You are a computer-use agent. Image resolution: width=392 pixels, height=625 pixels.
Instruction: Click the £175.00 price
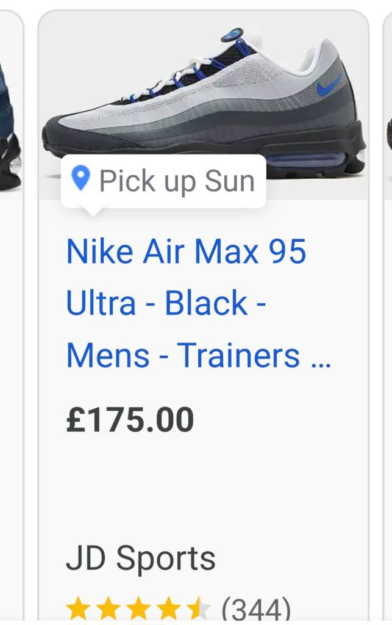[130, 420]
